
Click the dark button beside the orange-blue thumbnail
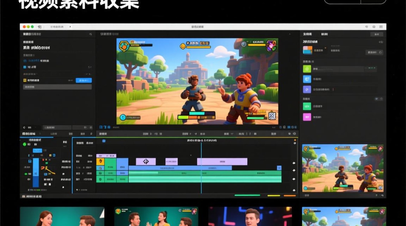pyautogui.click(x=374, y=52)
